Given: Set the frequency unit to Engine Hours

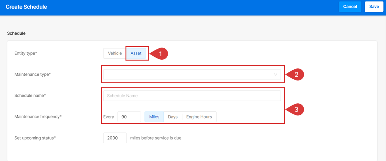Looking at the screenshot, I should pos(199,117).
